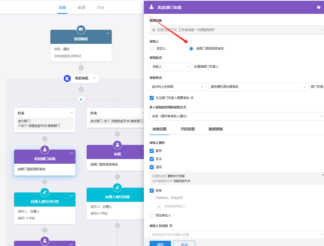Open the three-dot menu on 按钮触发 node
Screen dimensions: 324x246
click(108, 33)
